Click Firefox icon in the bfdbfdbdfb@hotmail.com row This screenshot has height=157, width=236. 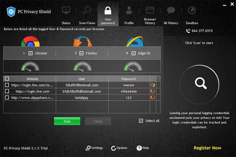(x=153, y=91)
